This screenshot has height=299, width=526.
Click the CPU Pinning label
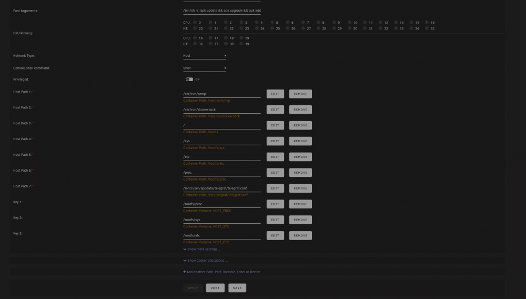(x=23, y=33)
